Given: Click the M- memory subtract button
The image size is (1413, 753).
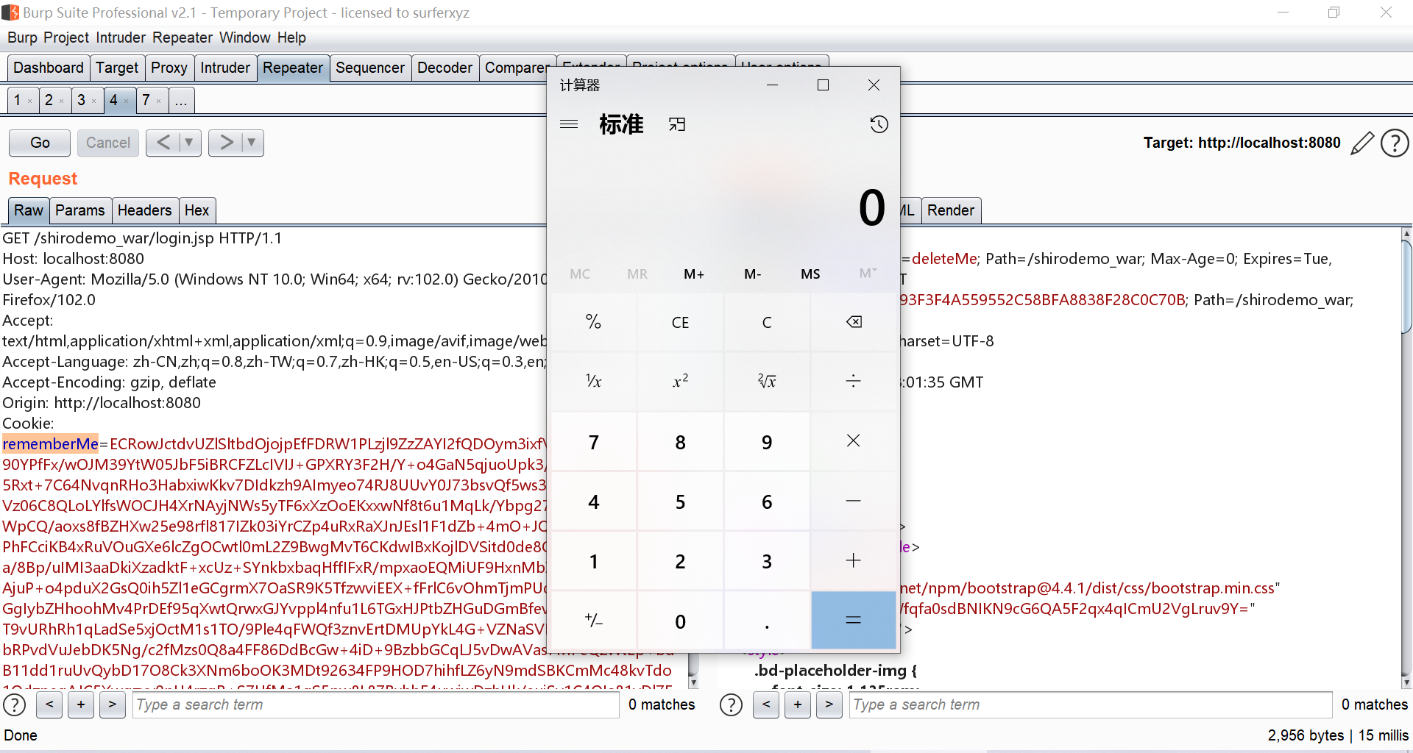Looking at the screenshot, I should (752, 274).
